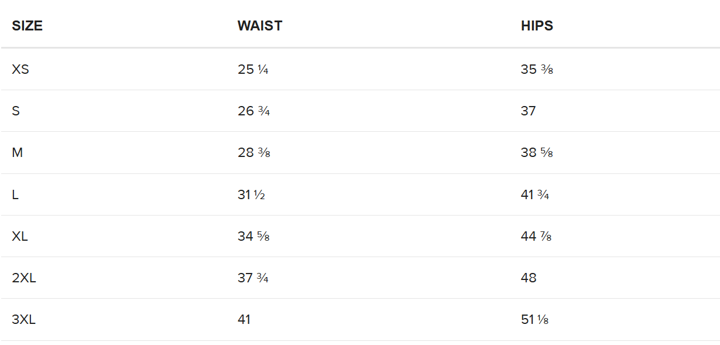Select the 2XL size row label

pos(24,278)
